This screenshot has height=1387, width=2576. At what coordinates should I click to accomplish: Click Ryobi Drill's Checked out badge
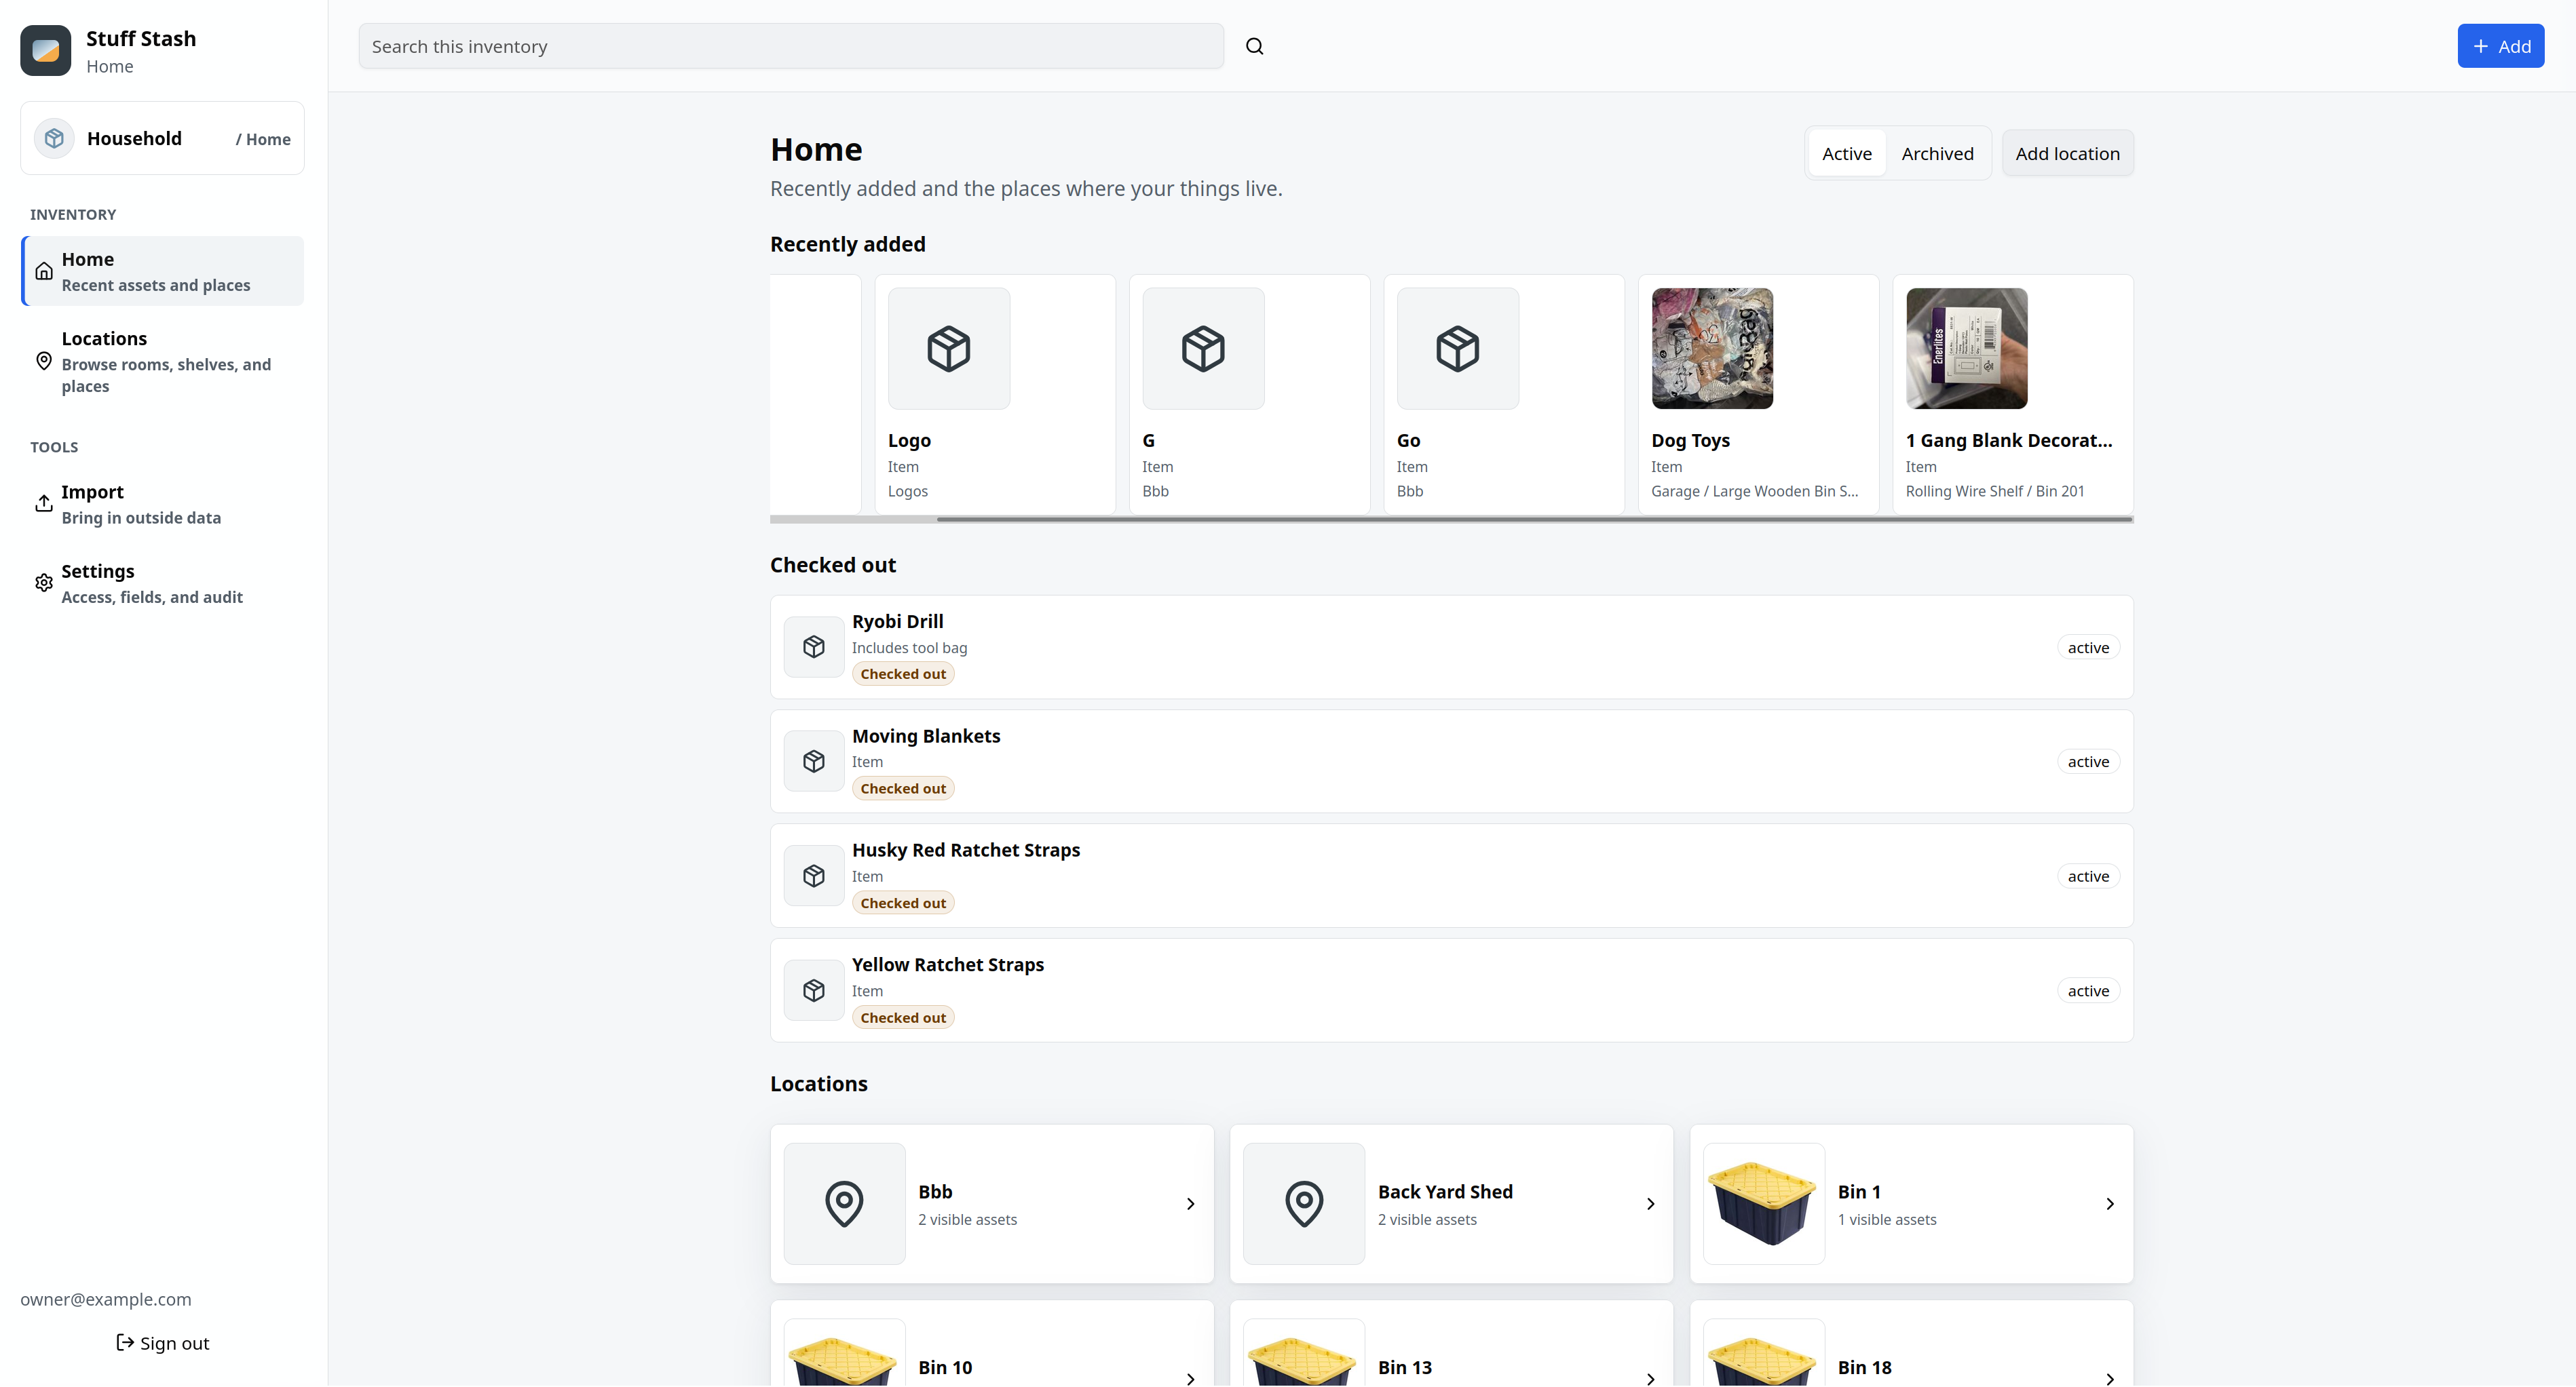click(902, 673)
